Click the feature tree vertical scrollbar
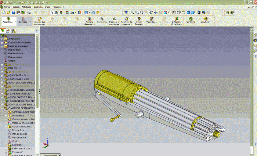The image size is (257, 156). coord(37,72)
